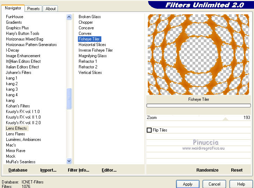
Task: Select the Lens Flares category
Action: click(16, 134)
